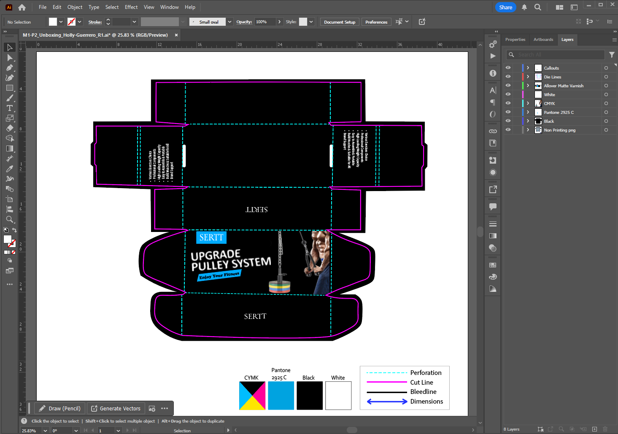Switch to the Artboards tab

pyautogui.click(x=543, y=40)
